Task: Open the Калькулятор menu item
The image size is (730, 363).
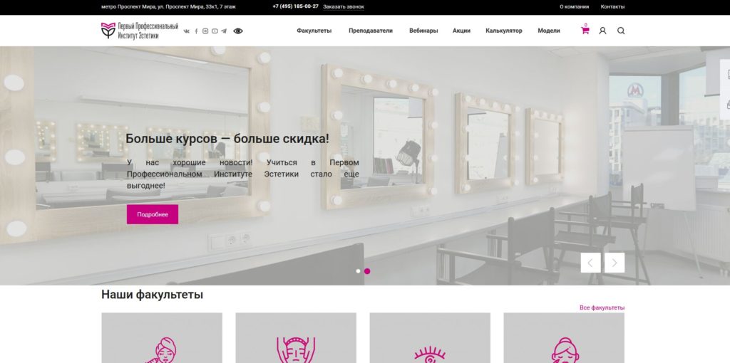Action: [x=504, y=31]
